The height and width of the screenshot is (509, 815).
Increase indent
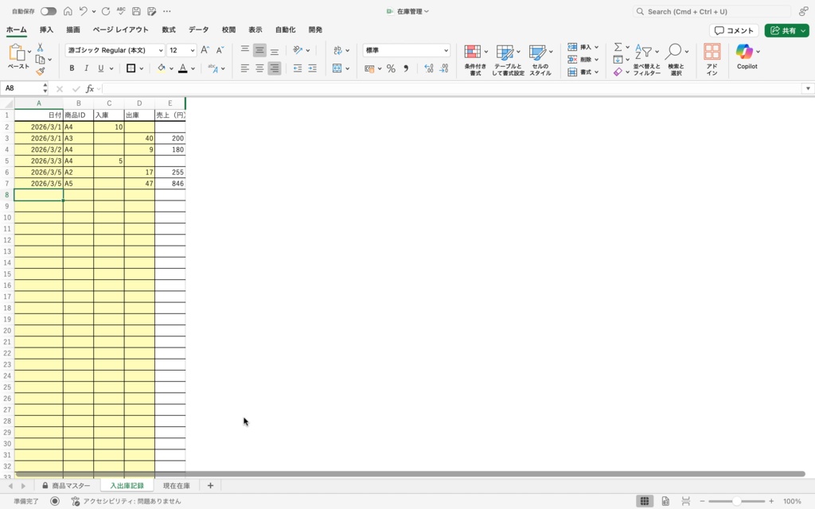click(x=312, y=68)
